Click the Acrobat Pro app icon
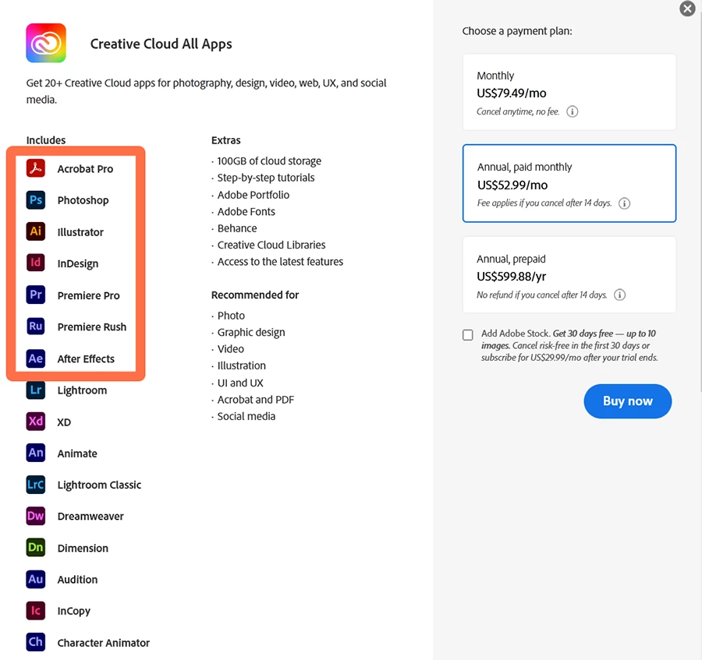Image resolution: width=702 pixels, height=660 pixels. 36,168
